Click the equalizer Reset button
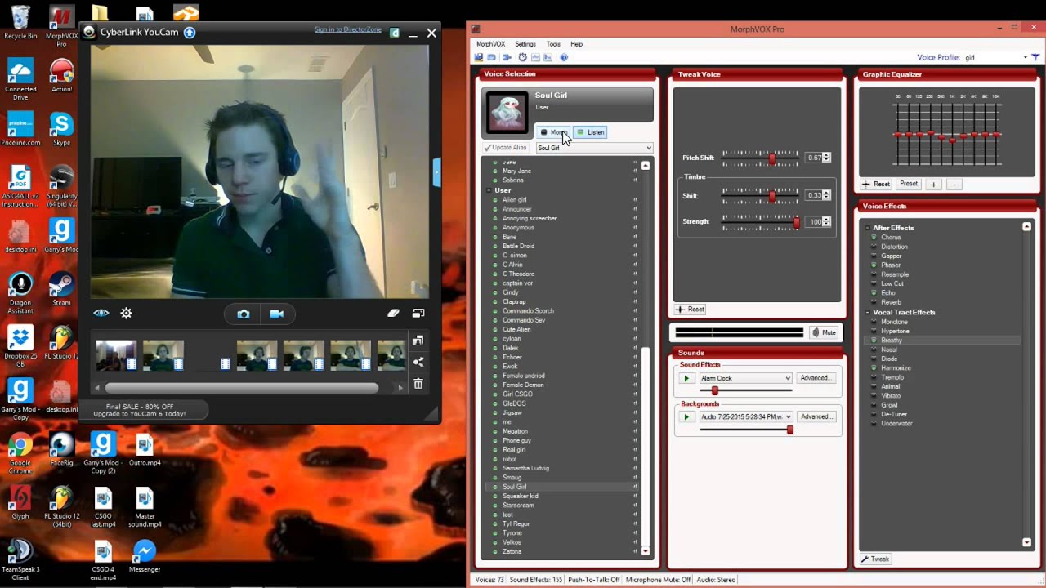The width and height of the screenshot is (1046, 588). [x=877, y=184]
